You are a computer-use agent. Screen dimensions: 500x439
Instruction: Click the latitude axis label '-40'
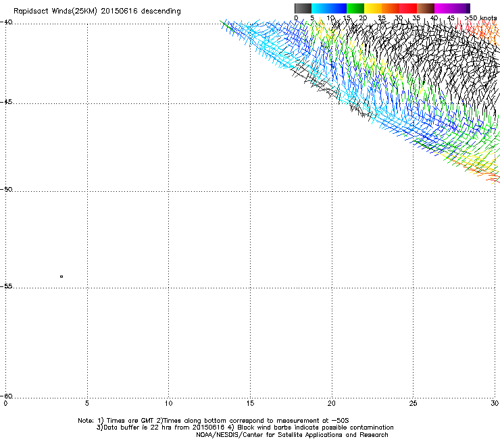(x=7, y=22)
